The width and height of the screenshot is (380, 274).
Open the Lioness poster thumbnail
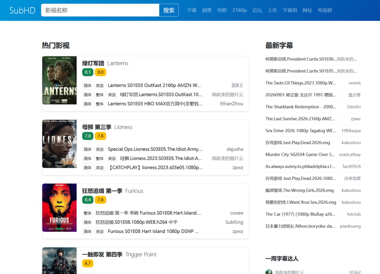point(59,144)
